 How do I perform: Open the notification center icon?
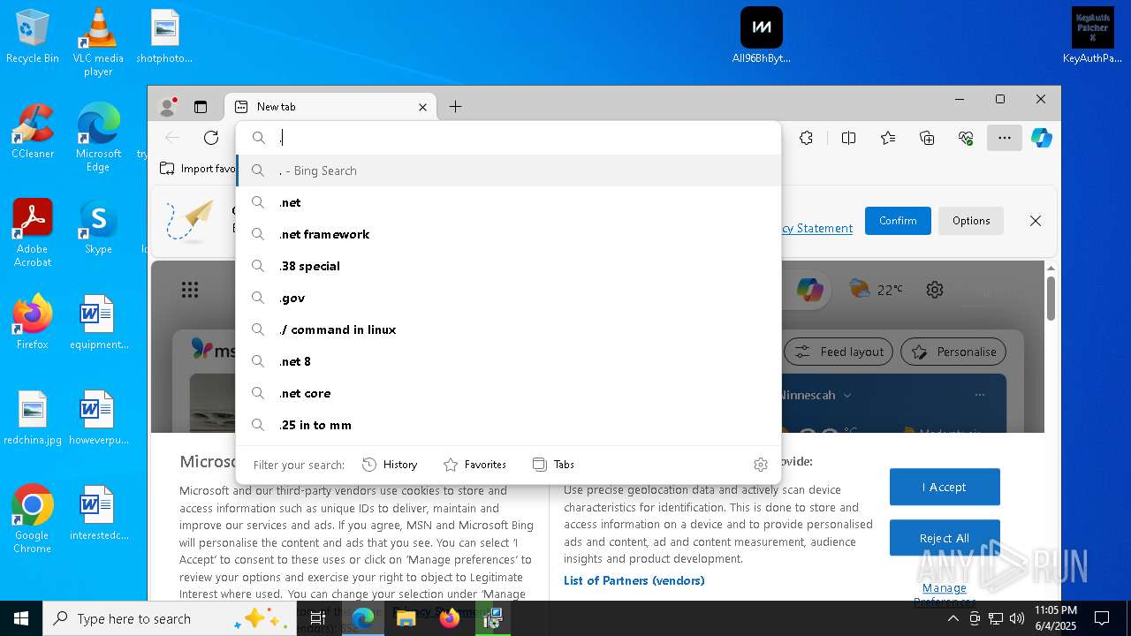1102,618
